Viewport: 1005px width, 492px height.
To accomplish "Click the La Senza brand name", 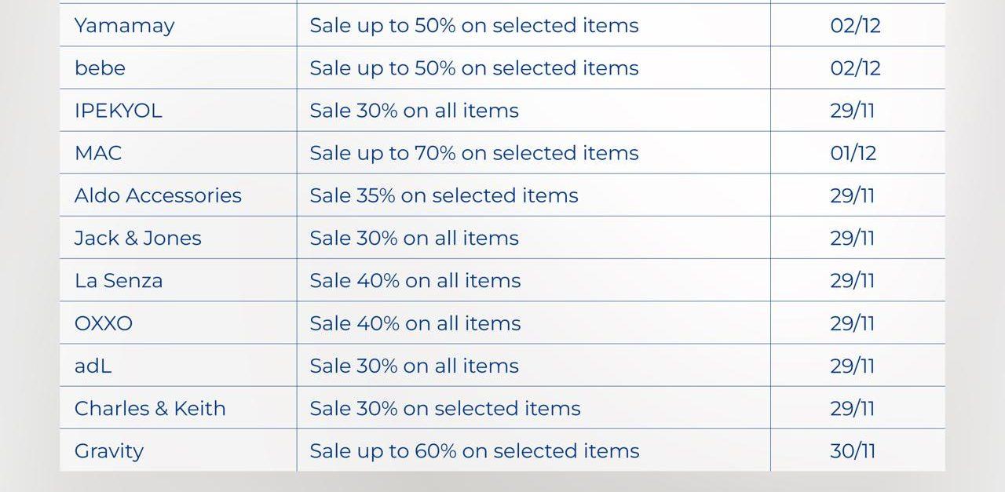I will coord(119,281).
